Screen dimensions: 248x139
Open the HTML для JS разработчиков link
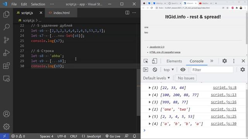pyautogui.click(x=165, y=52)
